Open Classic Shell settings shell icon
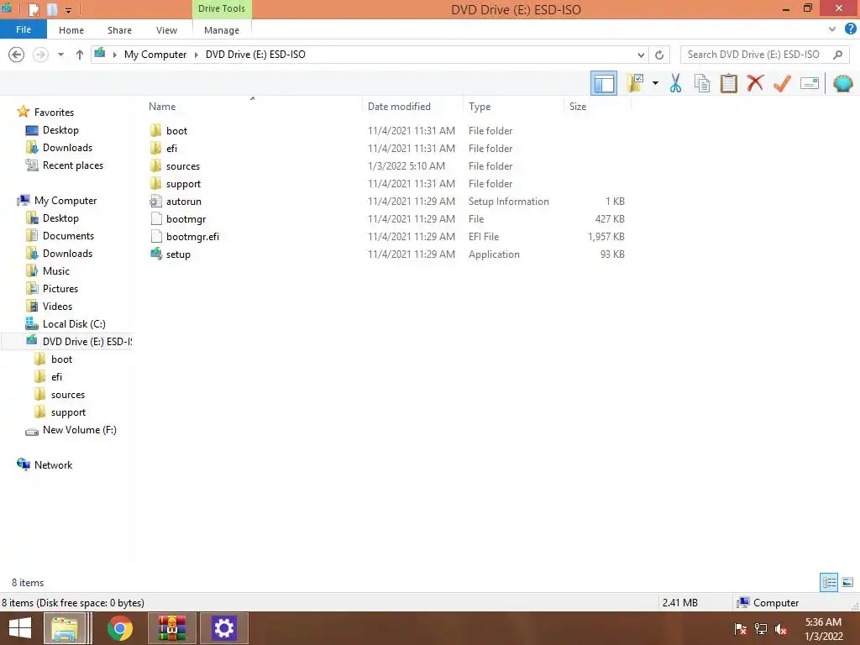 click(x=843, y=83)
